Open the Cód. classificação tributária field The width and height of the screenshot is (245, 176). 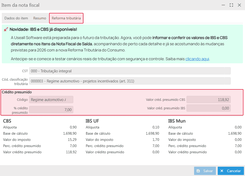[x=130, y=81]
